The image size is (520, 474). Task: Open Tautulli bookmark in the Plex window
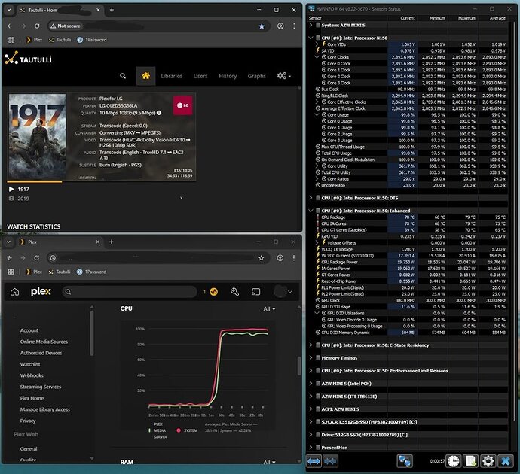click(x=60, y=272)
